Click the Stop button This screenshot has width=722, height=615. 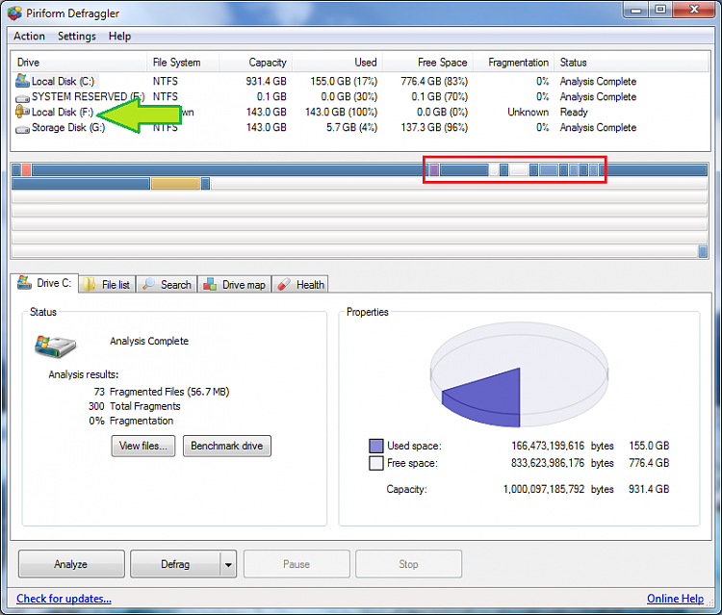coord(408,564)
